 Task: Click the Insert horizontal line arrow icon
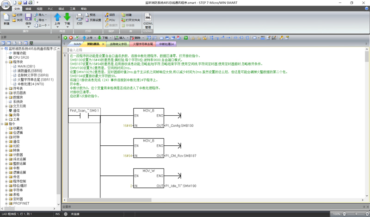coord(228,38)
